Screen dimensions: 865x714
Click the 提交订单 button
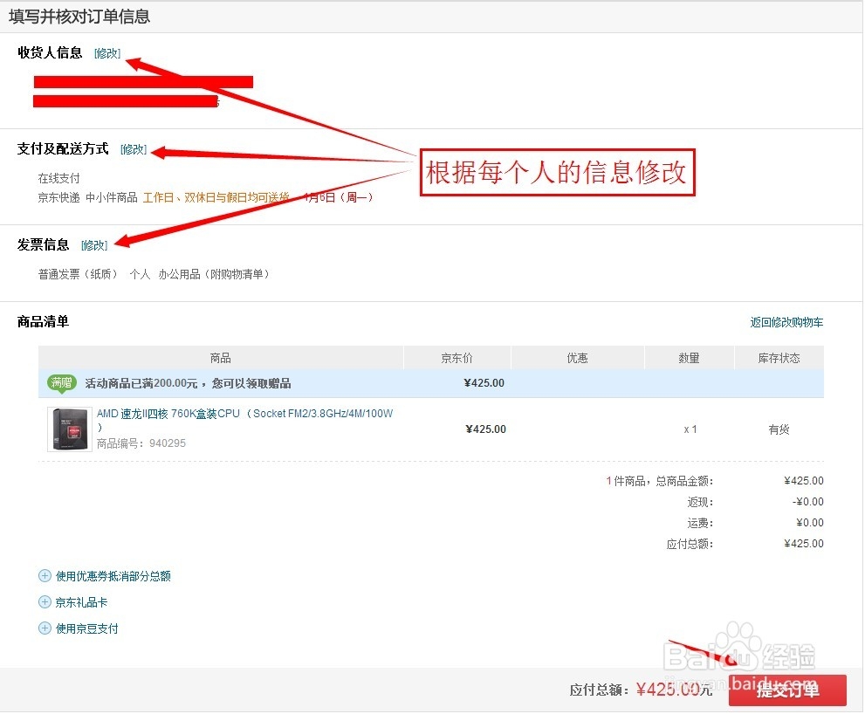pos(788,690)
